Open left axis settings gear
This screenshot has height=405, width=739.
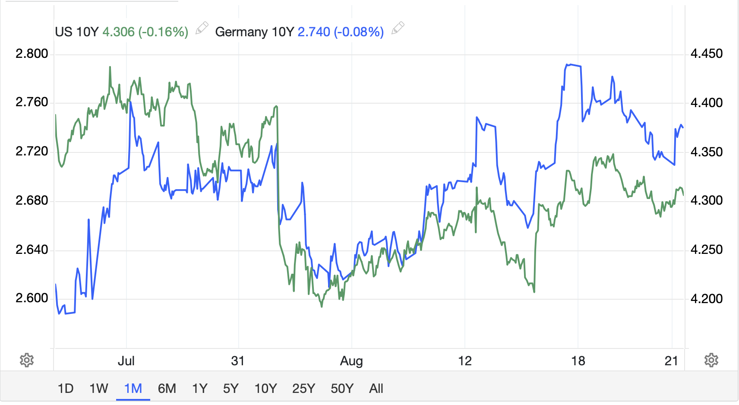[x=27, y=360]
